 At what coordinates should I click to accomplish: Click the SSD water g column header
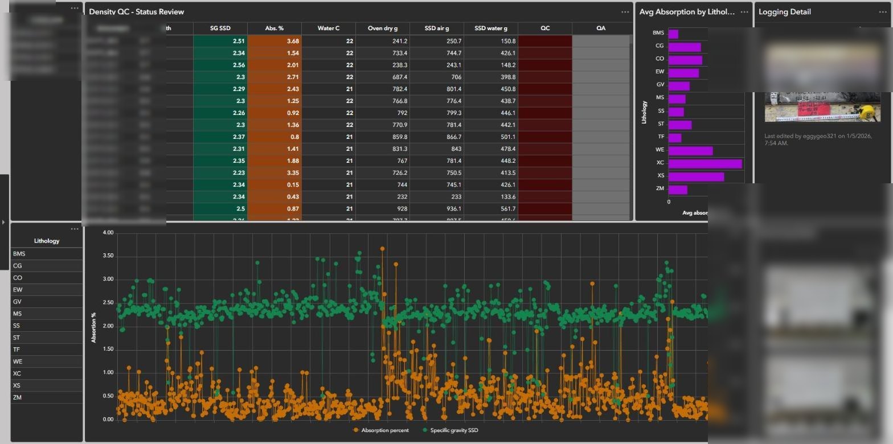491,28
